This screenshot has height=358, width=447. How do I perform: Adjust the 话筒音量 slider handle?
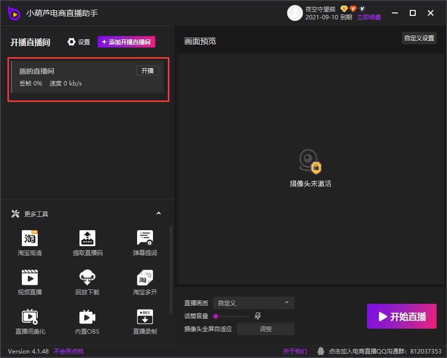216,316
